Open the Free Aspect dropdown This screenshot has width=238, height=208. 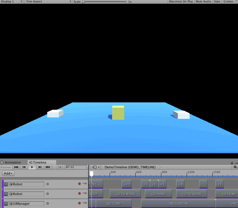(x=48, y=2)
